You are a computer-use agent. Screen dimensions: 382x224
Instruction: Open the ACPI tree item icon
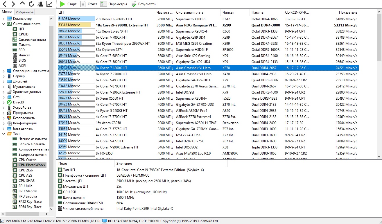(15, 66)
